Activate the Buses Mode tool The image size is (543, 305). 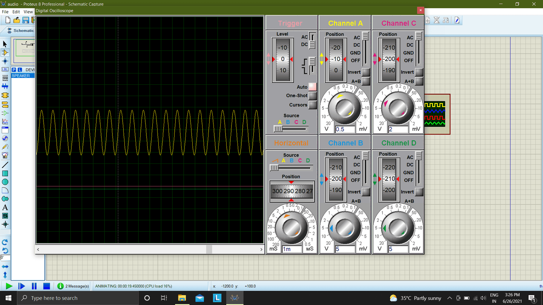coord(5,87)
